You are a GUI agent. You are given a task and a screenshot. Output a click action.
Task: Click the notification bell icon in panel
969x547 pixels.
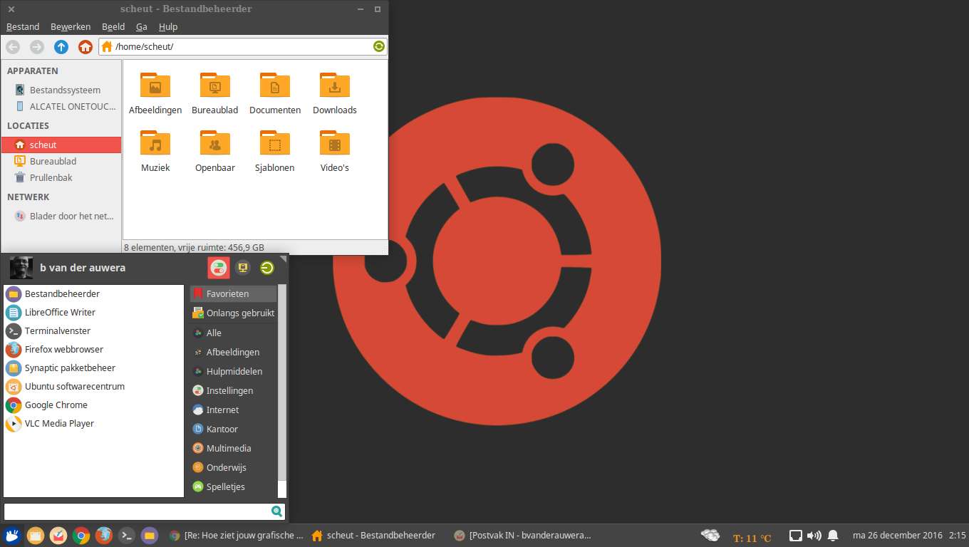click(x=832, y=536)
